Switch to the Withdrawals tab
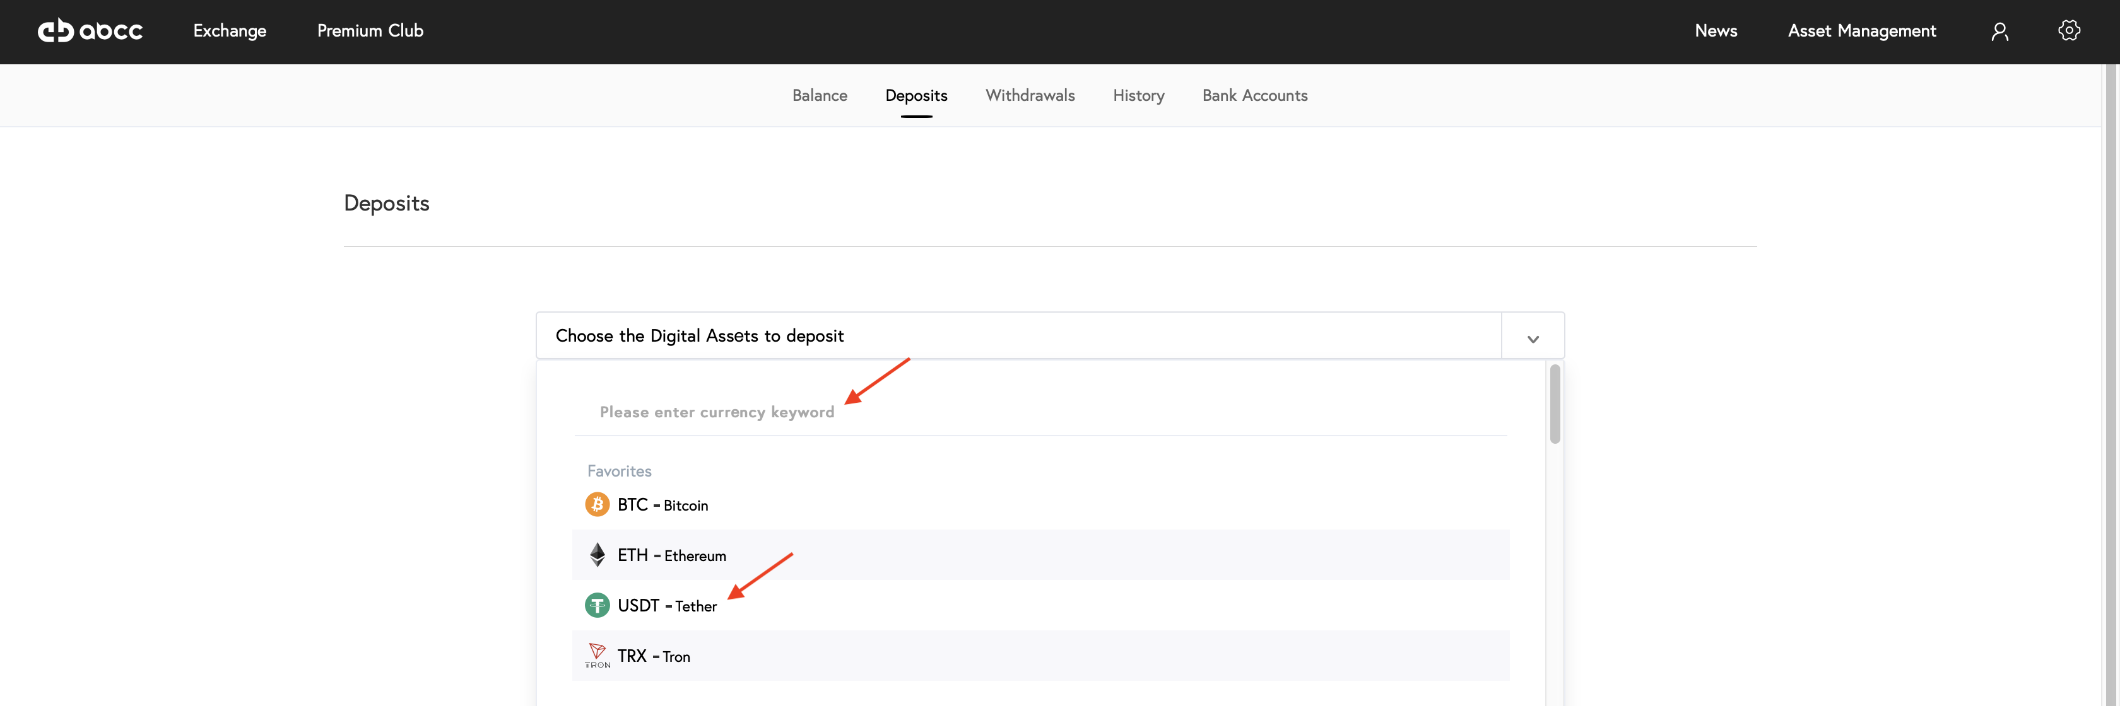The height and width of the screenshot is (706, 2120). pos(1030,95)
